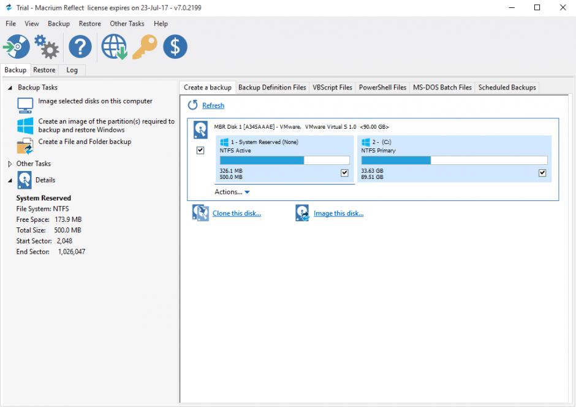Click the Refresh link

(213, 105)
